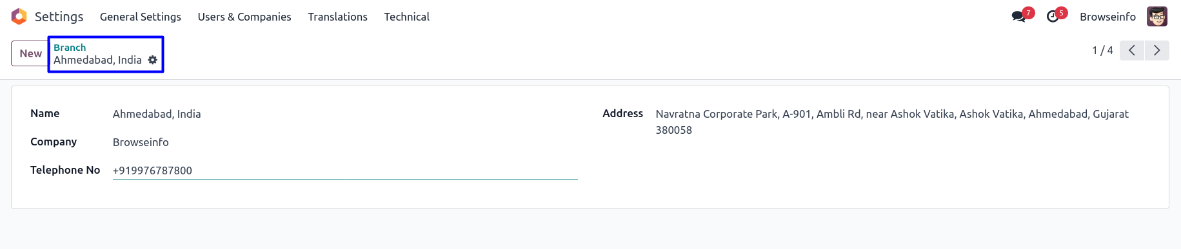Open the gear actions menu for Ahmedabad record
Screen dimensions: 1181x249
[153, 60]
